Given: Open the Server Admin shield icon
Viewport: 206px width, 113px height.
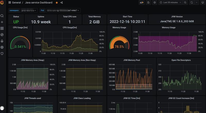Looking at the screenshot, I should pyautogui.click(x=2, y=54).
